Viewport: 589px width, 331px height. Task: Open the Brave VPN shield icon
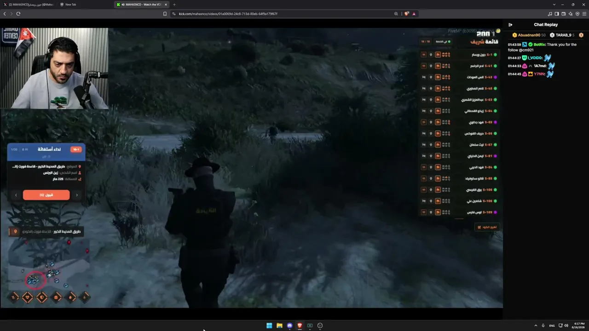[577, 14]
